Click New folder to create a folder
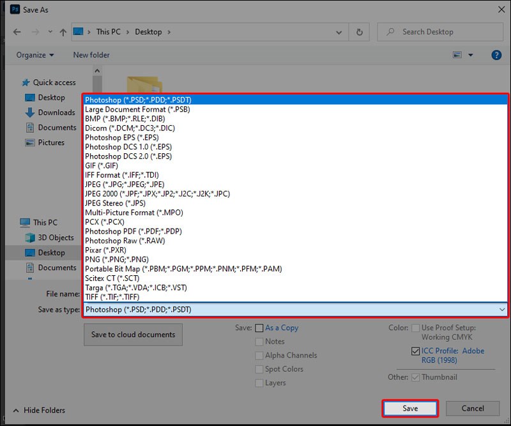511x426 pixels. pyautogui.click(x=91, y=55)
